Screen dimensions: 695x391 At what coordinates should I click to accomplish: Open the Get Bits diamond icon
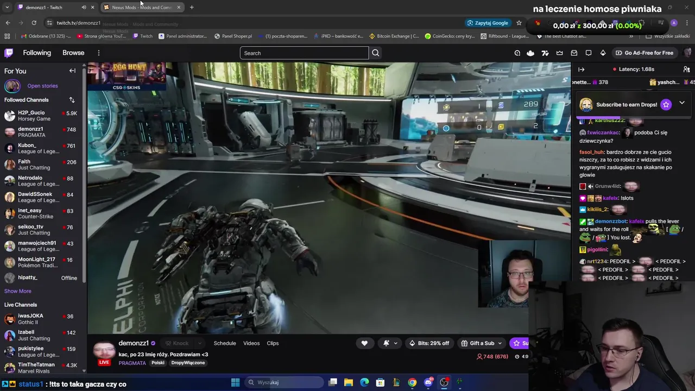coord(603,53)
